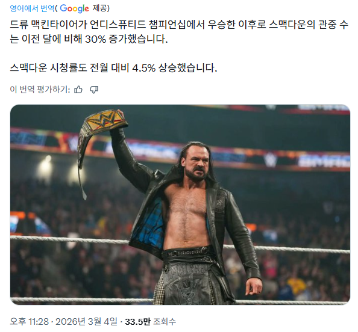
Task: Click the '4.5%' figure in second paragraph
Action: tap(144, 68)
